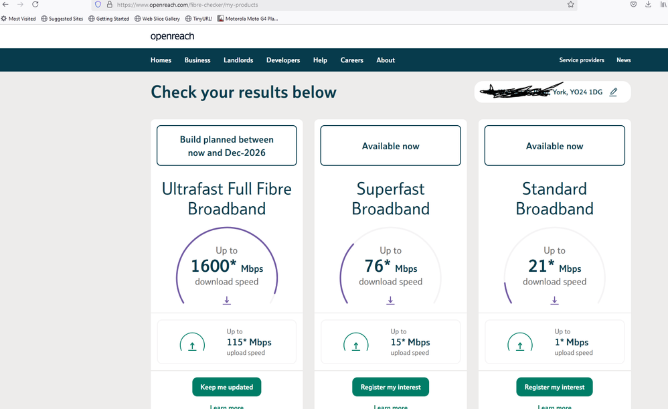The image size is (668, 409).
Task: Edit the saved York address with pencil icon
Action: (613, 92)
